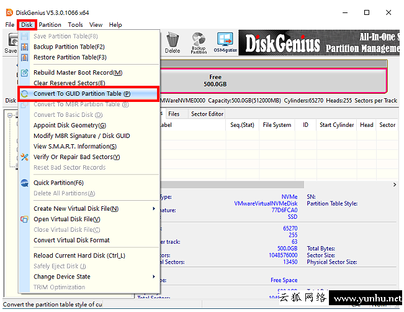Click the Verify Or Repair Bad Sectors icon
The width and height of the screenshot is (404, 312).
click(x=24, y=157)
